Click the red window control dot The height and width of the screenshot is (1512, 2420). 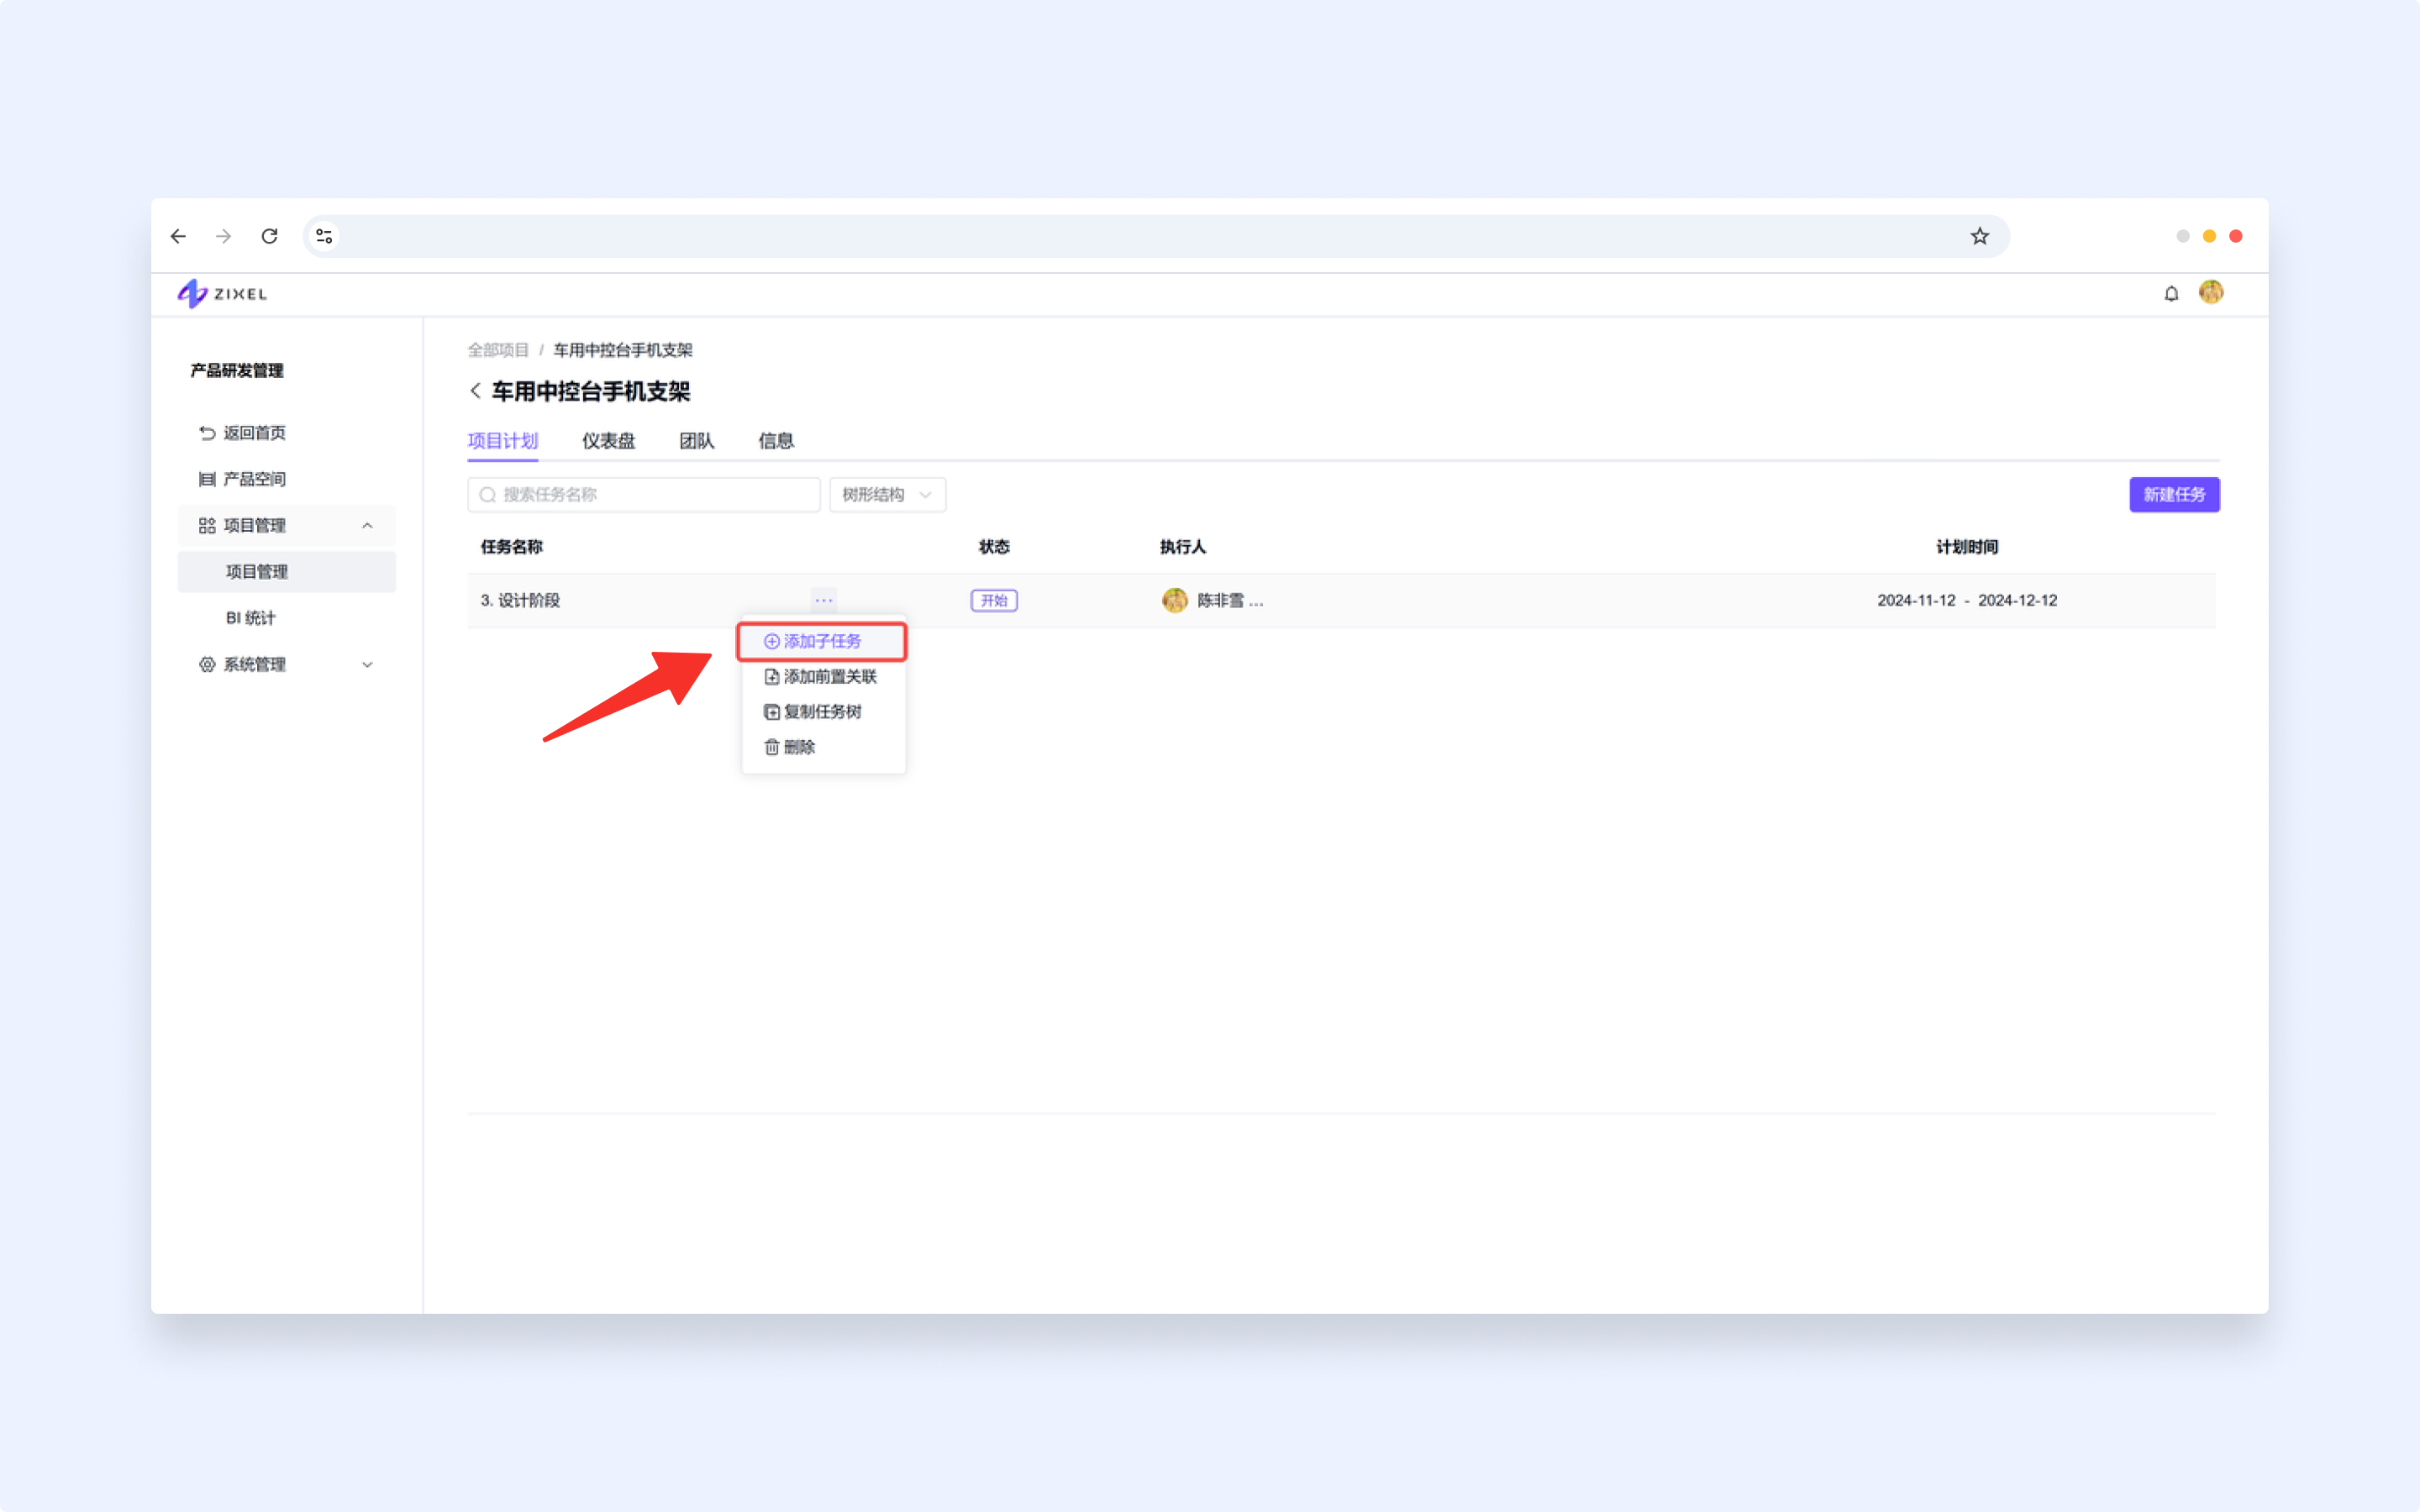click(x=2236, y=236)
